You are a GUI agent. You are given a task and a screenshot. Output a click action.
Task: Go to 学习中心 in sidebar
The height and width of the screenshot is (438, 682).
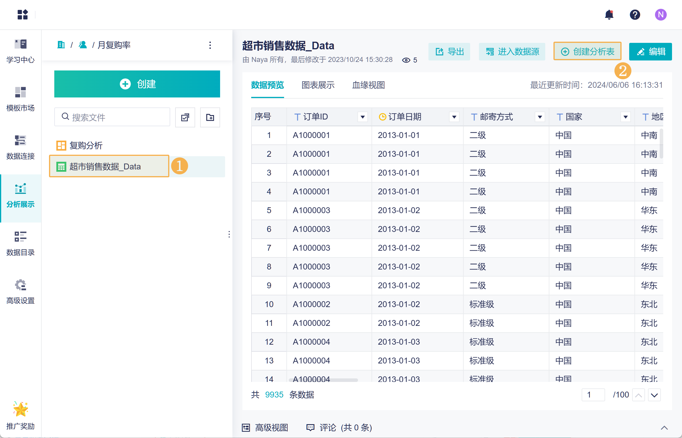(21, 51)
